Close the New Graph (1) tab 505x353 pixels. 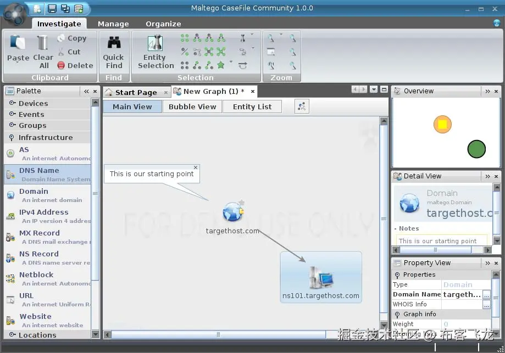(253, 91)
